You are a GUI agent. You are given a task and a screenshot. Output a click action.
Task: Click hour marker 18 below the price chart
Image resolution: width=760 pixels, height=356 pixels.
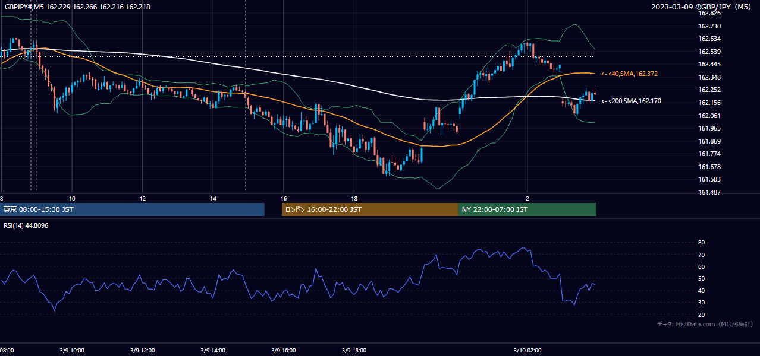(x=354, y=198)
